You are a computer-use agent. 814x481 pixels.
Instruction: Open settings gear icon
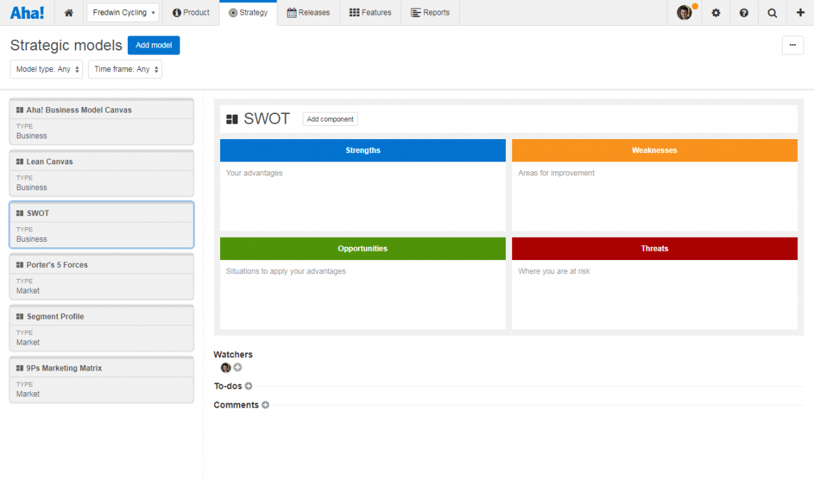coord(715,13)
